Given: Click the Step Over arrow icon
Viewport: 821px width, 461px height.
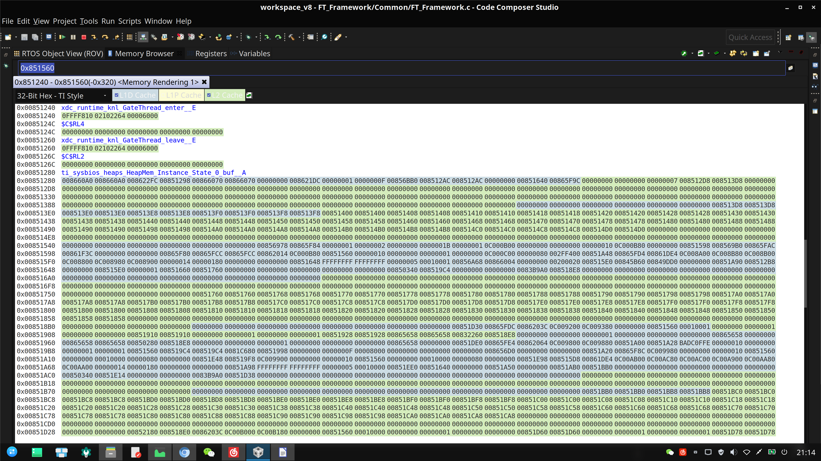Looking at the screenshot, I should [105, 37].
